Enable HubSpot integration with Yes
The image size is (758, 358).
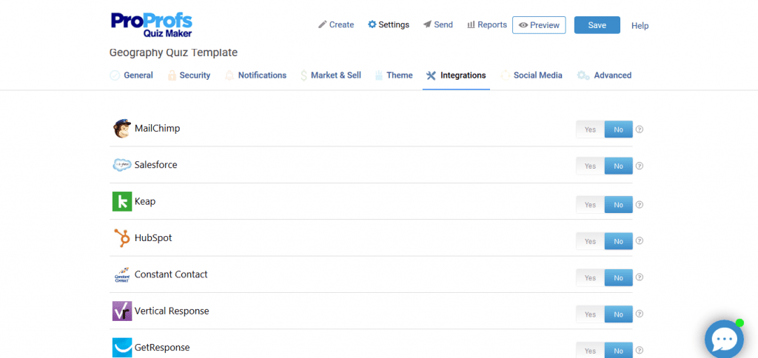tap(590, 241)
